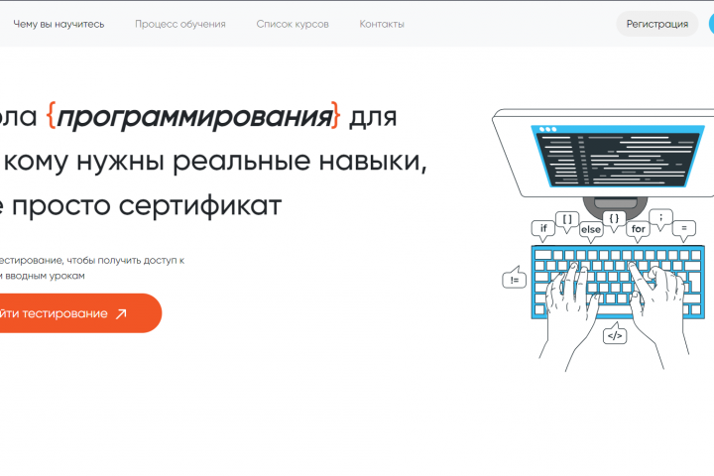Click the "!=" not-equal bubble

tap(515, 278)
